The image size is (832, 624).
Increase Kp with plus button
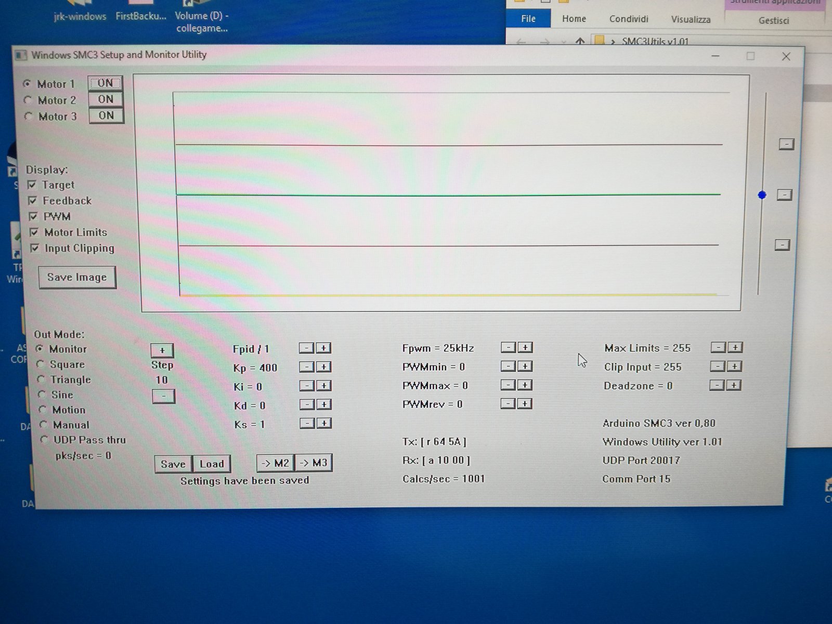[x=324, y=367]
